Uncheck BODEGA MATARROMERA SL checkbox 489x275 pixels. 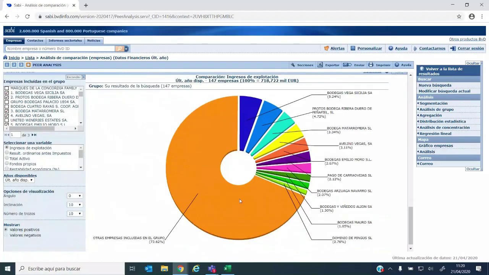pos(6,111)
